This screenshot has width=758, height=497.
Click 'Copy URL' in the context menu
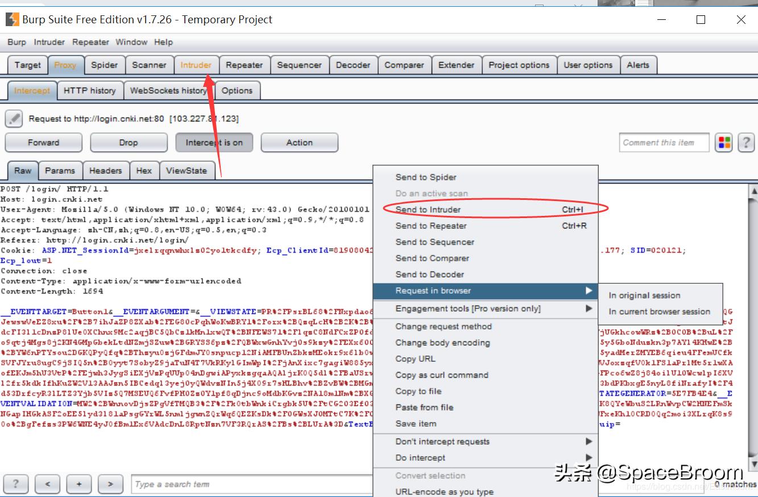pos(486,359)
